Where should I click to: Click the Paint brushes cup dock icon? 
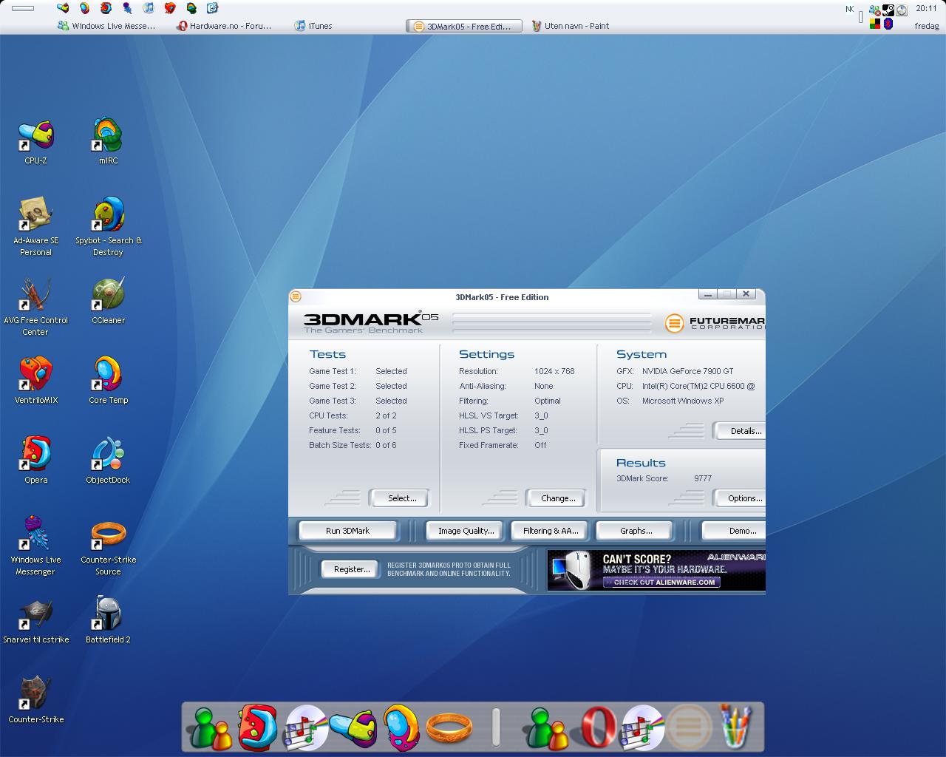(x=735, y=727)
